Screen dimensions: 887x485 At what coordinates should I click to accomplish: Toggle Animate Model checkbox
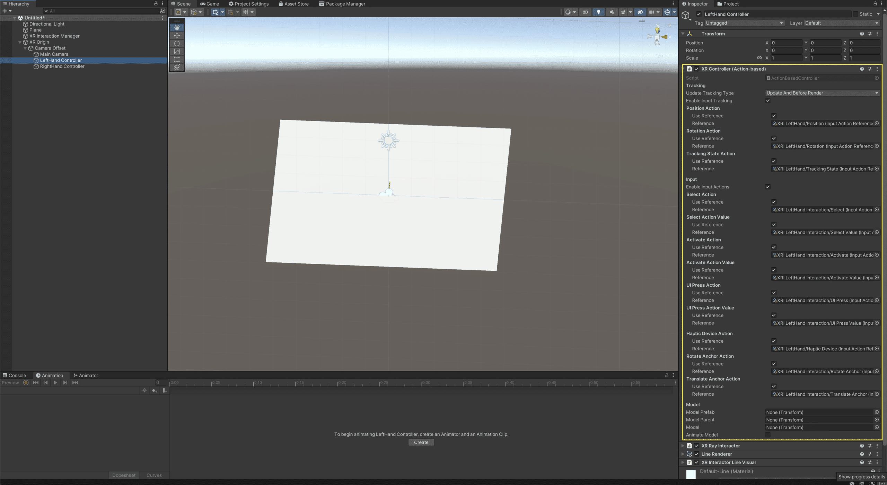coord(768,435)
